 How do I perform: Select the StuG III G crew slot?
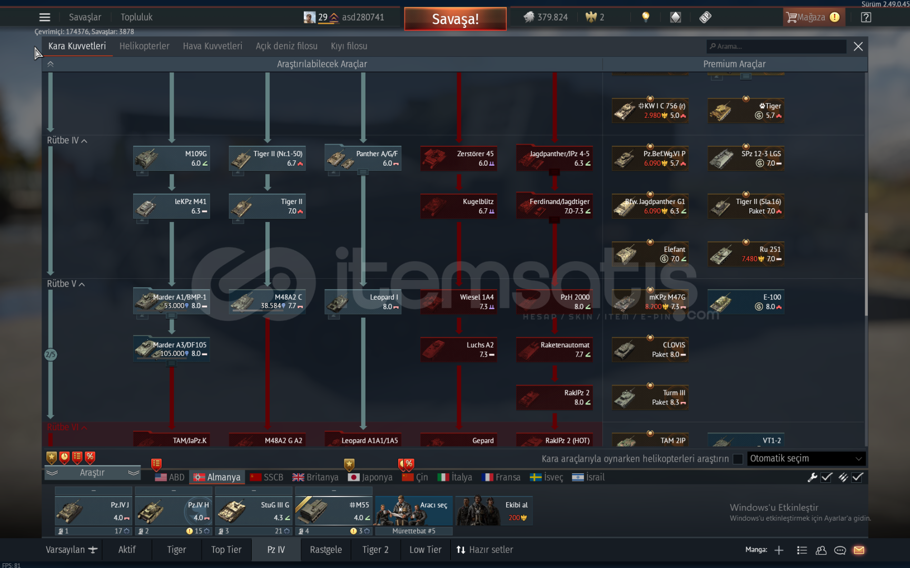click(254, 511)
